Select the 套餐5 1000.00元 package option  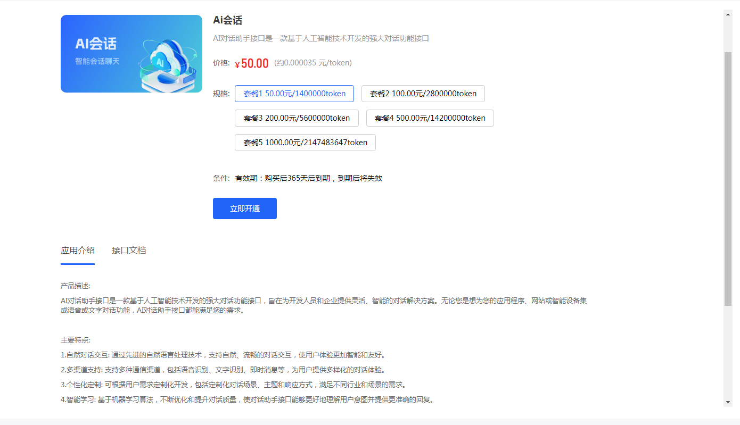[305, 142]
